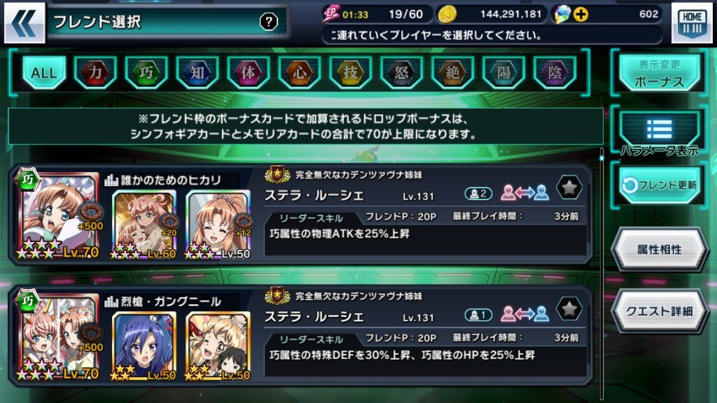Viewport: 717px width, 403px height.
Task: Open 属性相性 button
Action: [x=660, y=250]
